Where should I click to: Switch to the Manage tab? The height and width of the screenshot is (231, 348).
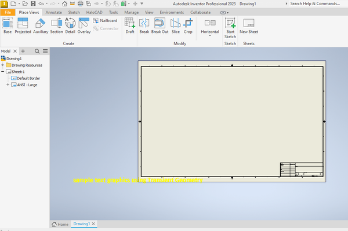click(x=132, y=12)
